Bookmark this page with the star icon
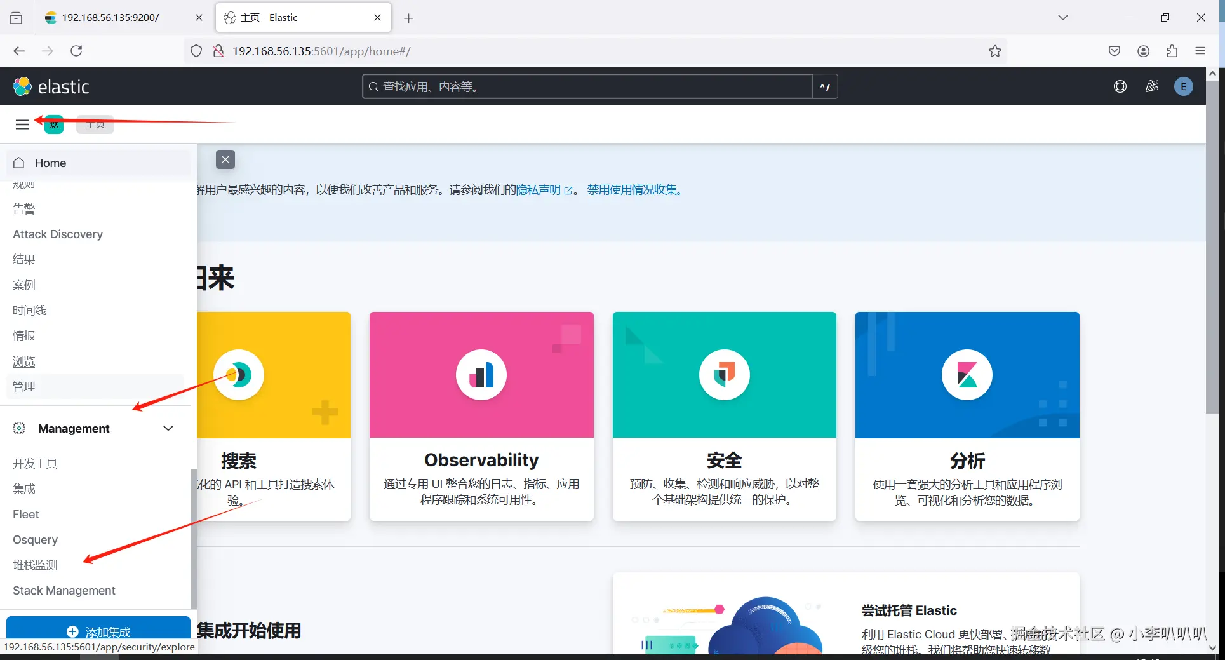Screen dimensions: 1225x660 pyautogui.click(x=995, y=51)
